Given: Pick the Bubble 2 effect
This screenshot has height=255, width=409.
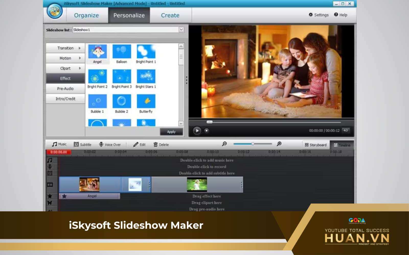Looking at the screenshot, I should (x=122, y=101).
